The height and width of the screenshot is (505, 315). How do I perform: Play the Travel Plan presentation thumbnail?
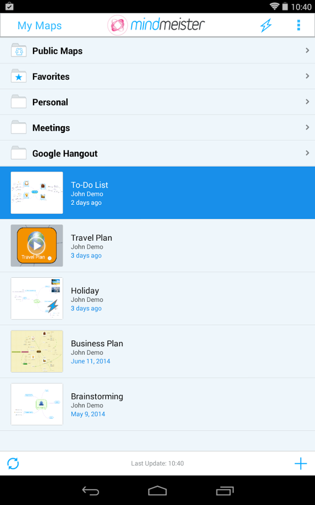click(x=36, y=245)
